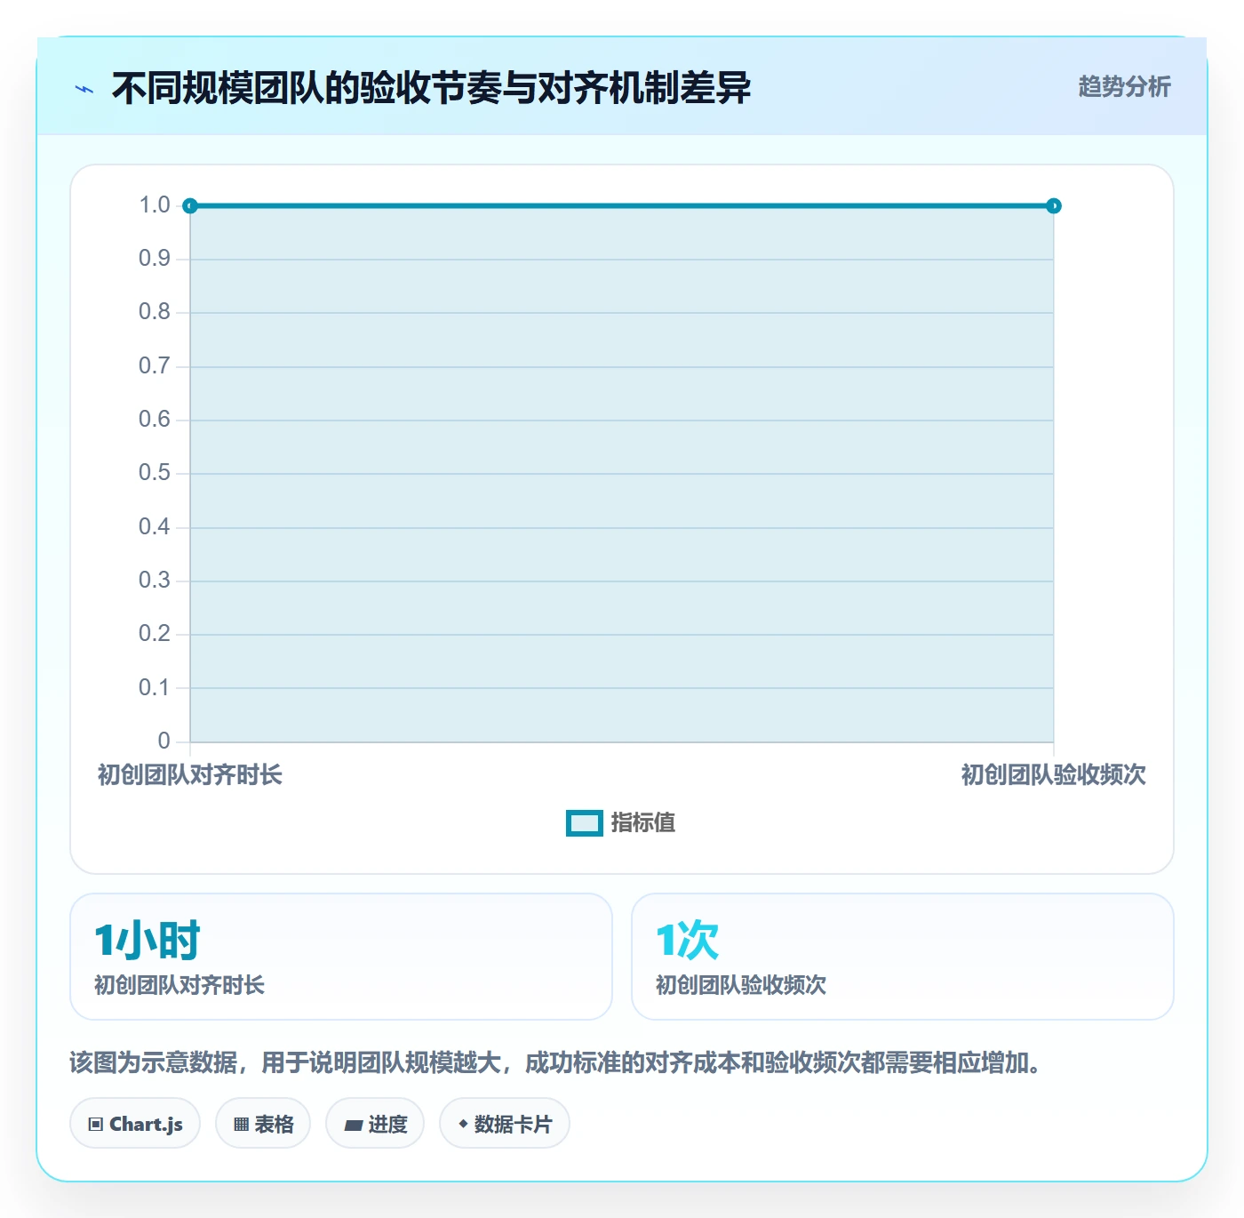Click the 趋势分析 label in header
The height and width of the screenshot is (1218, 1244).
[x=1124, y=86]
